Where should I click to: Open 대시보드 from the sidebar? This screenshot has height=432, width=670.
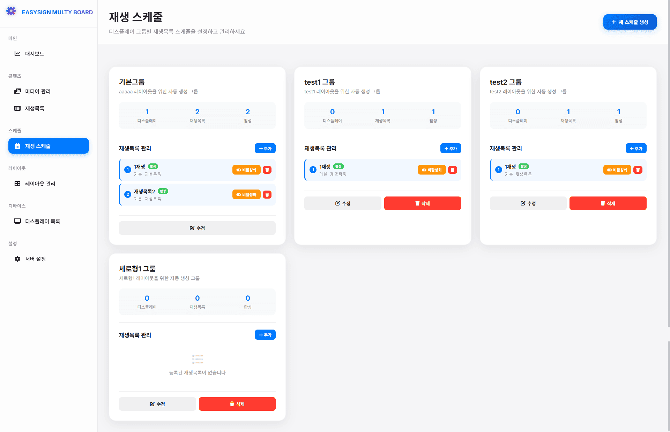coord(35,54)
